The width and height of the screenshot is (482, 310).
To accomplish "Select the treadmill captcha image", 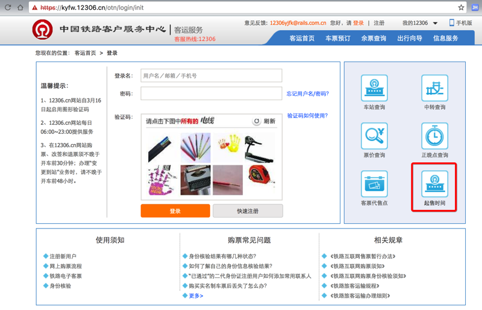I will coord(260,148).
